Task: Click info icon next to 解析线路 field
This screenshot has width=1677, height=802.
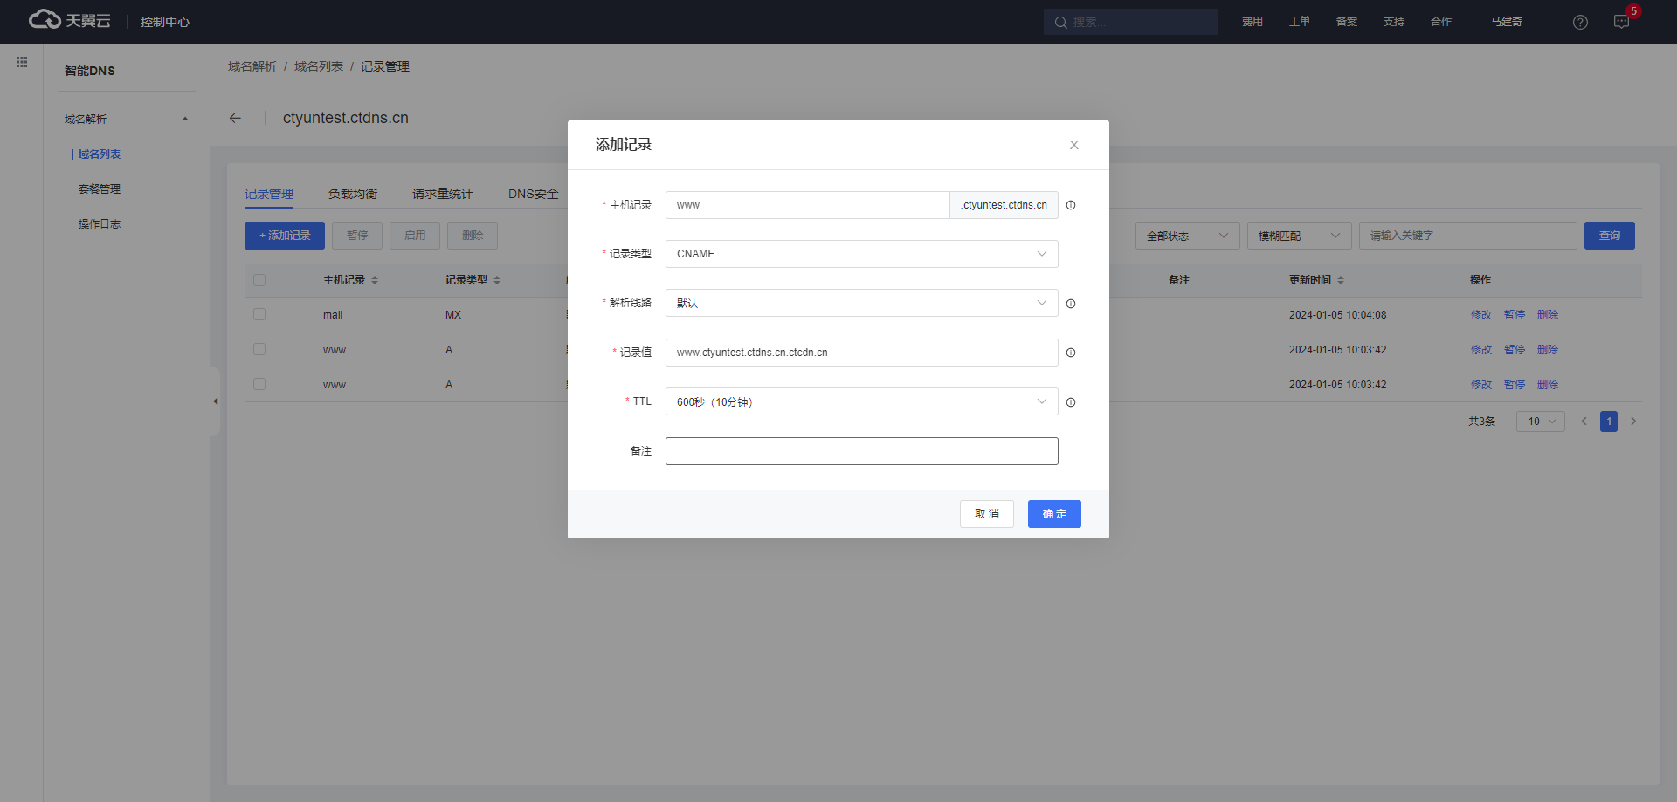Action: click(1071, 304)
